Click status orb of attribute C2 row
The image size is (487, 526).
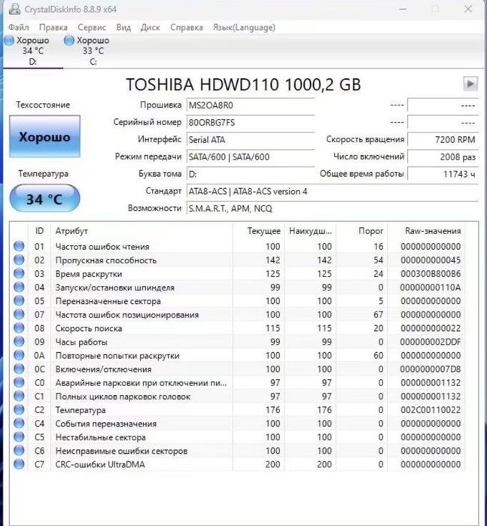click(19, 409)
